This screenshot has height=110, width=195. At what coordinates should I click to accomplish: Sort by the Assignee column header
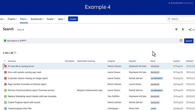point(111,61)
